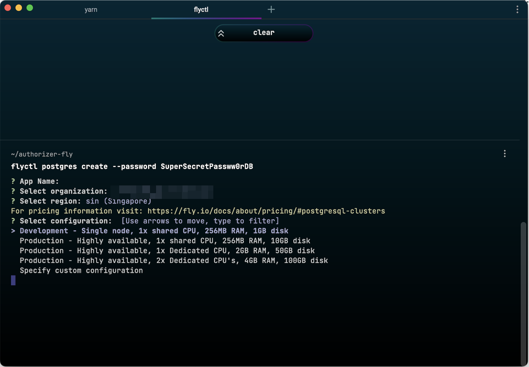This screenshot has width=529, height=367.
Task: Choose Specify custom configuration option
Action: [81, 270]
